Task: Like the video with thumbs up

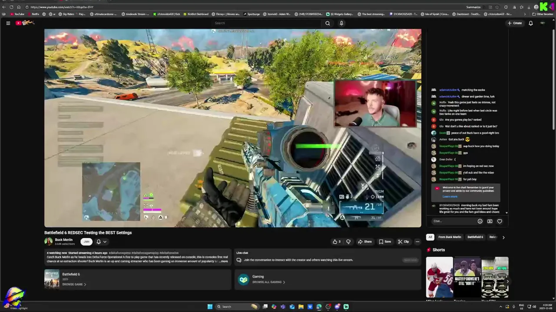Action: pyautogui.click(x=336, y=241)
